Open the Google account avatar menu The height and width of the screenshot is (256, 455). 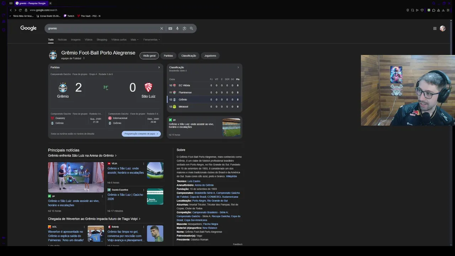[443, 28]
